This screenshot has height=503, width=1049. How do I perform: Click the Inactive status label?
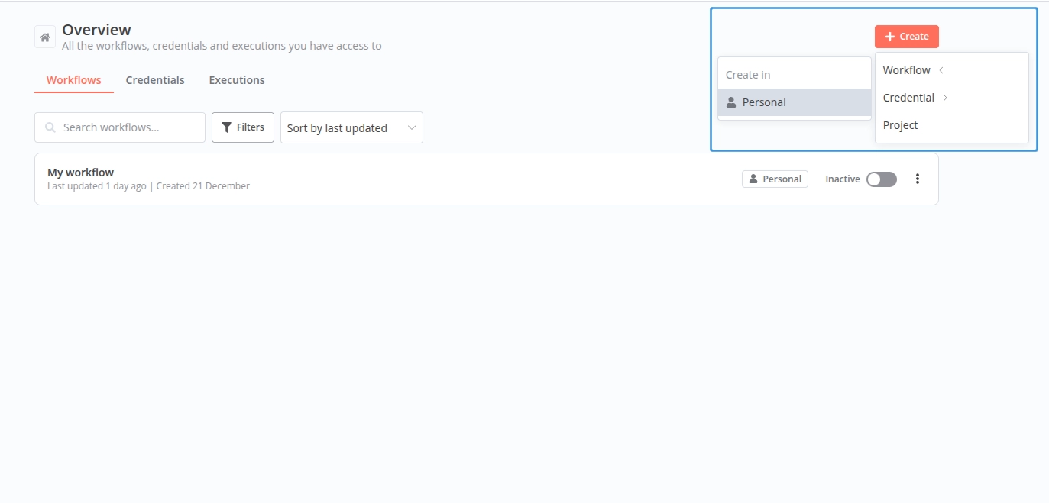[x=843, y=179]
